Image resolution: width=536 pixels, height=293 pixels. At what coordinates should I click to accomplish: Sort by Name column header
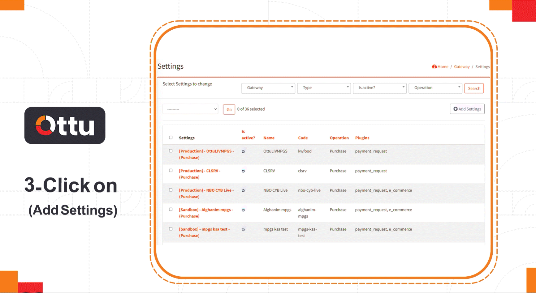pos(269,138)
